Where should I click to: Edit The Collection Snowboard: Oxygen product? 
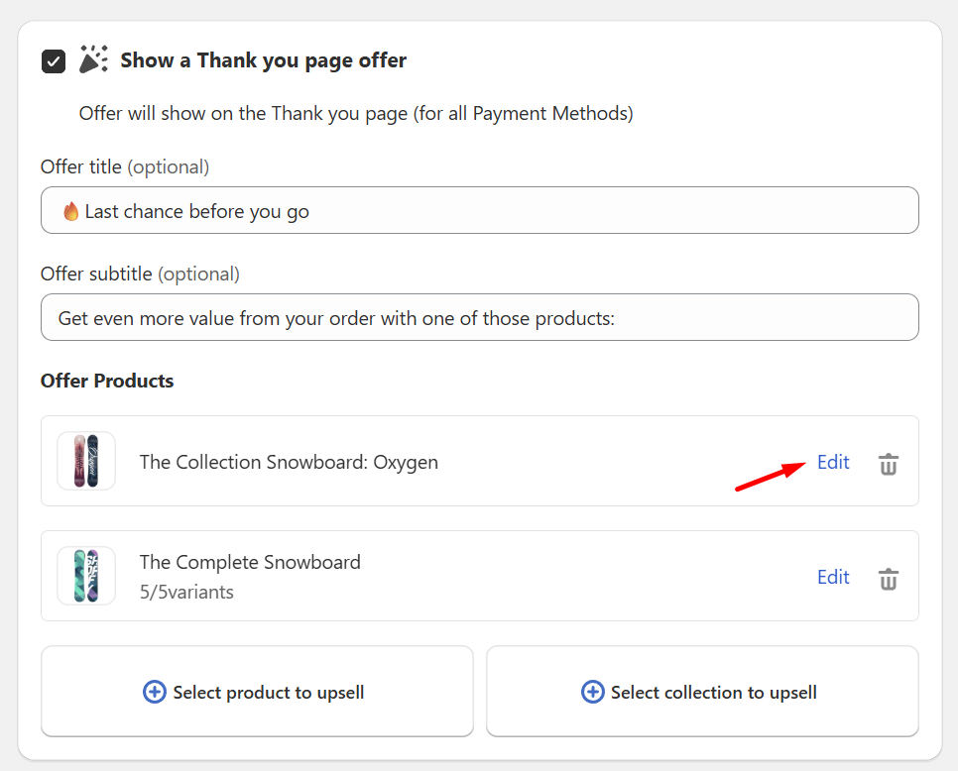(833, 462)
